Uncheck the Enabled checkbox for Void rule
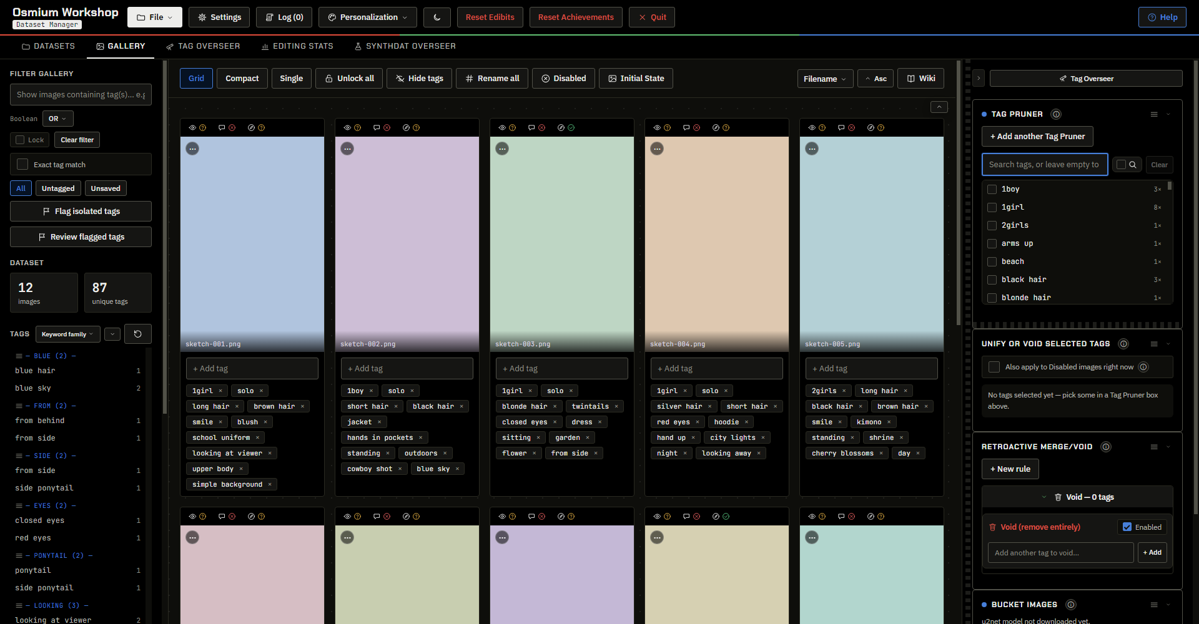This screenshot has height=624, width=1199. pyautogui.click(x=1127, y=527)
